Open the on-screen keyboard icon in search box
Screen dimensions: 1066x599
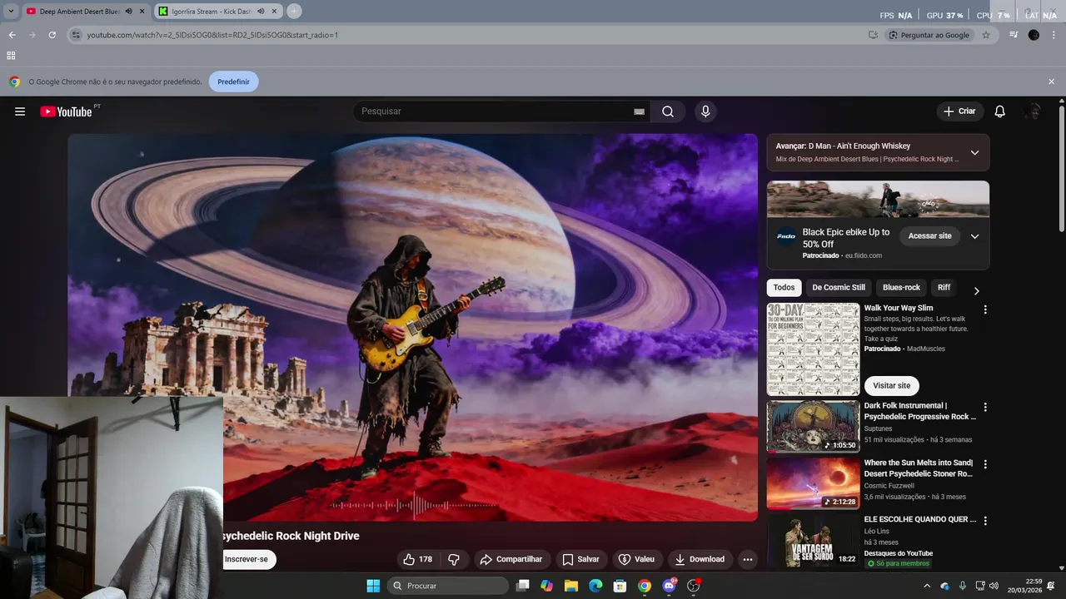[x=639, y=111]
